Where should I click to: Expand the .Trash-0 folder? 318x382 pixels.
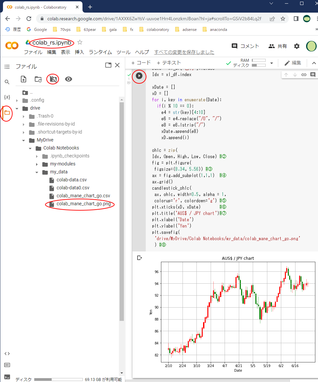point(24,117)
